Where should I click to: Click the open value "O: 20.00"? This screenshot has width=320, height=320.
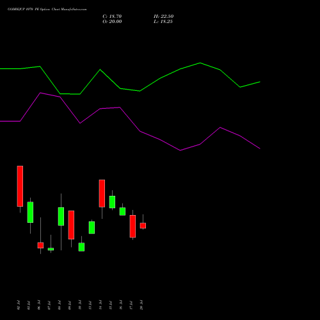click(x=112, y=22)
